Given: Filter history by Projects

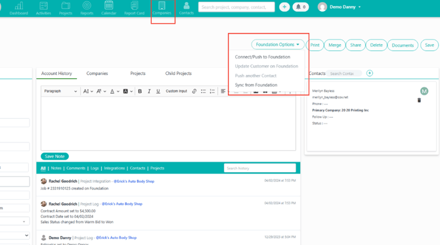Looking at the screenshot, I should click(x=157, y=168).
